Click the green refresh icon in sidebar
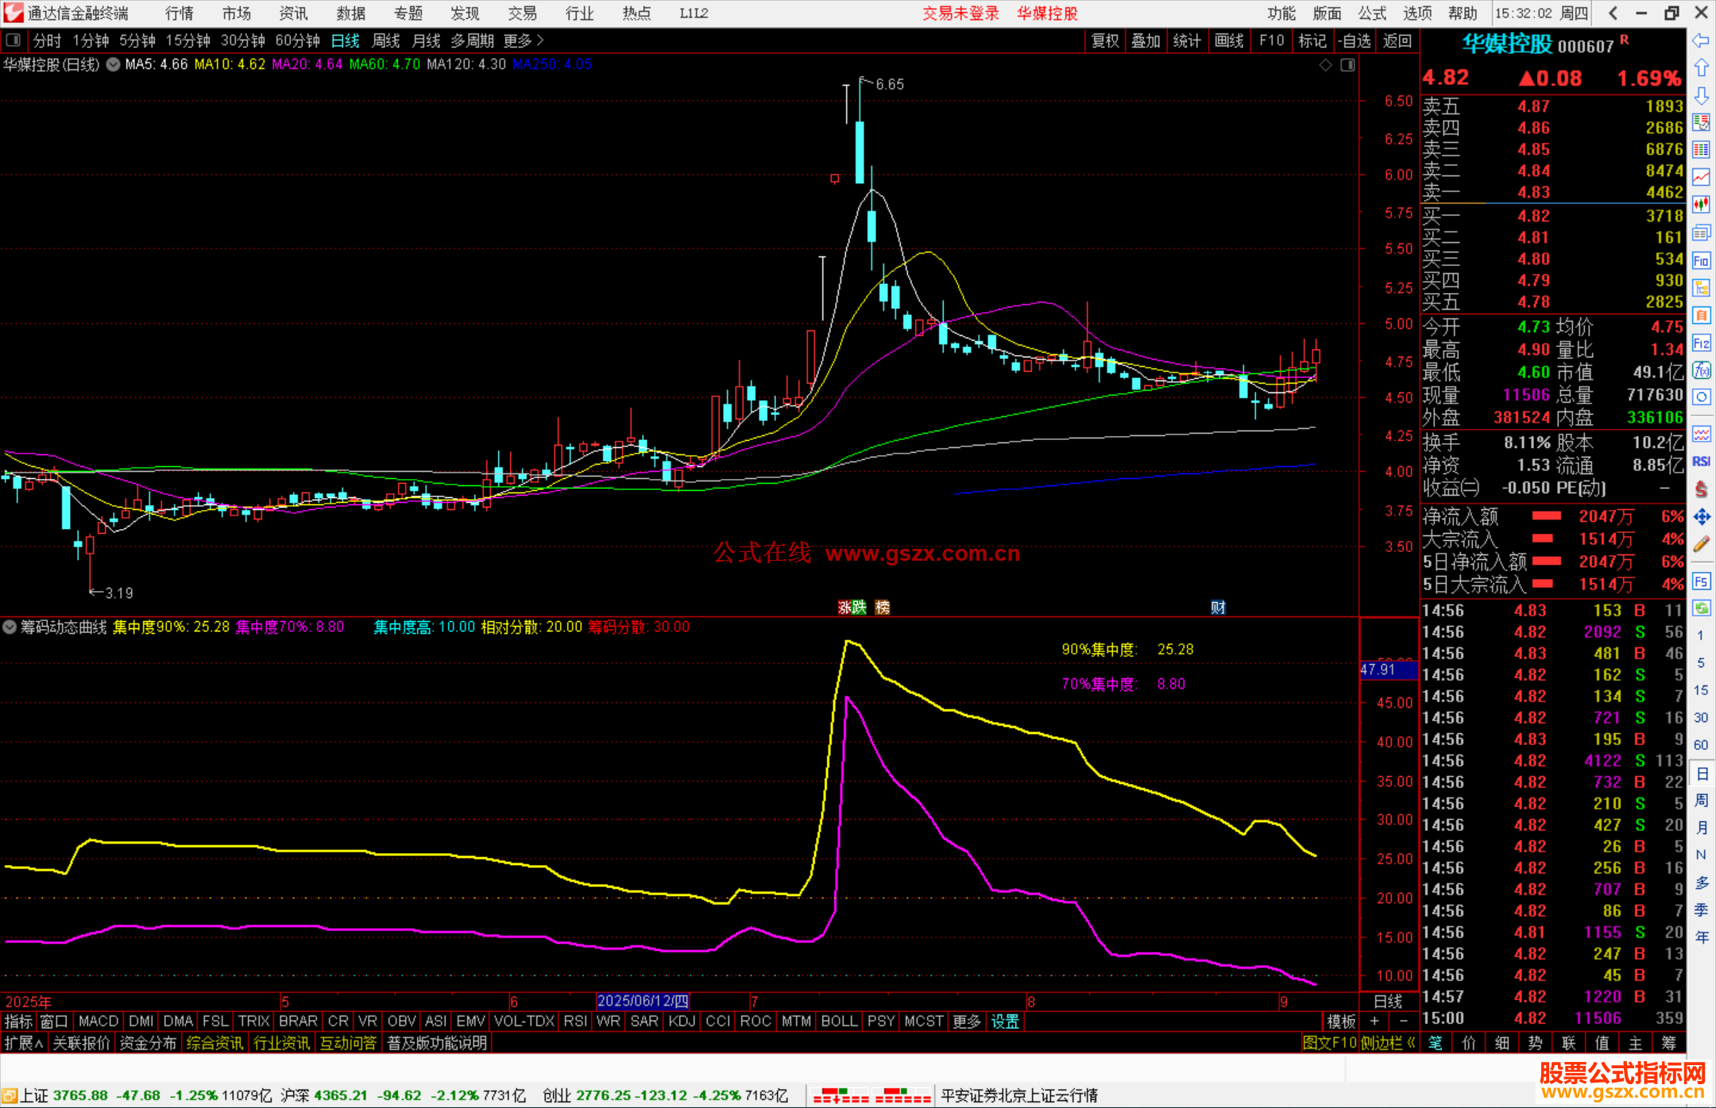Viewport: 1716px width, 1108px height. tap(1701, 608)
